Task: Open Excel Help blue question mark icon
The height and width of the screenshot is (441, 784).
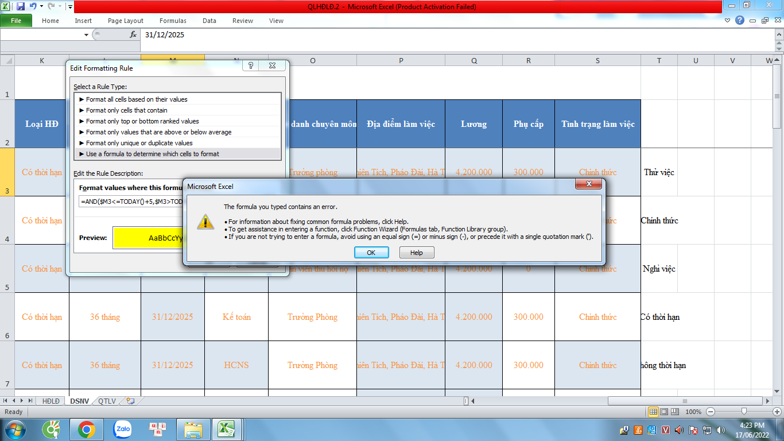Action: [x=740, y=20]
